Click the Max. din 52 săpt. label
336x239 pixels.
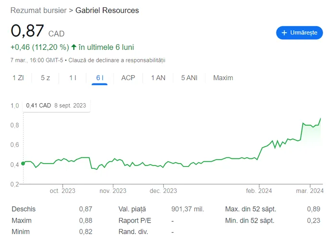click(x=251, y=209)
